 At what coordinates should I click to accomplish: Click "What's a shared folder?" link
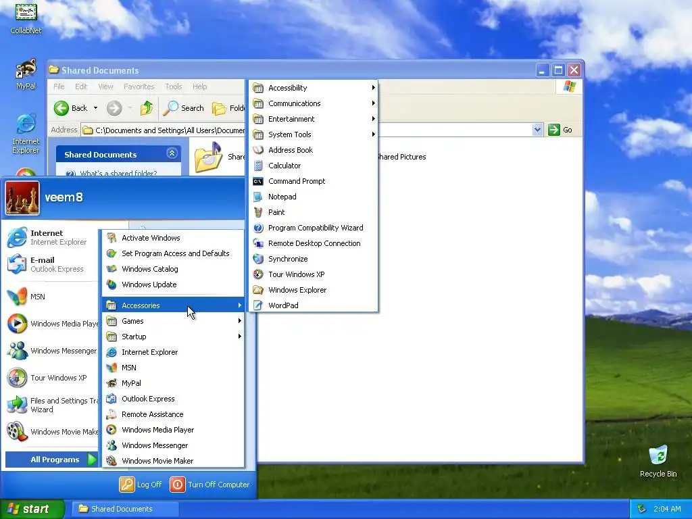pyautogui.click(x=118, y=174)
